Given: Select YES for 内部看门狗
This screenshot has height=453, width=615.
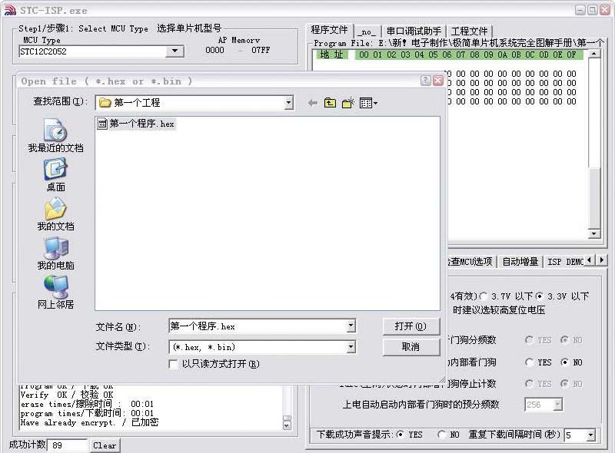Looking at the screenshot, I should click(529, 362).
